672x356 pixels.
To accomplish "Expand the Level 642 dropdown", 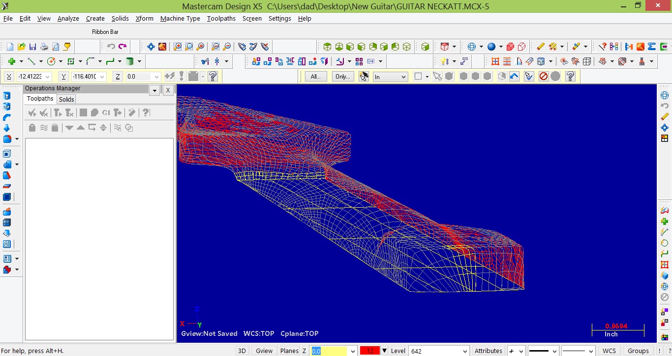I will [x=464, y=351].
